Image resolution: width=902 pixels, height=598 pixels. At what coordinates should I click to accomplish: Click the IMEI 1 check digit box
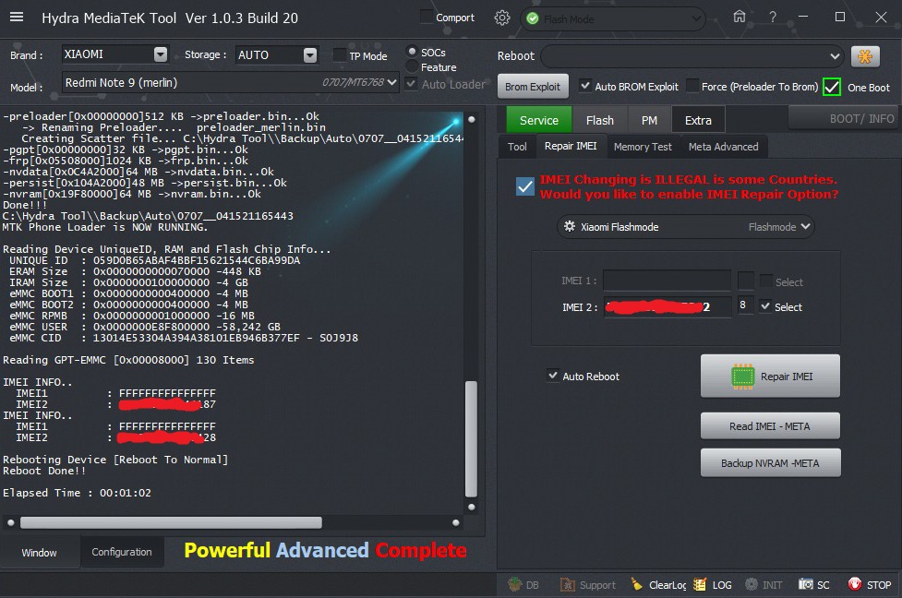746,281
